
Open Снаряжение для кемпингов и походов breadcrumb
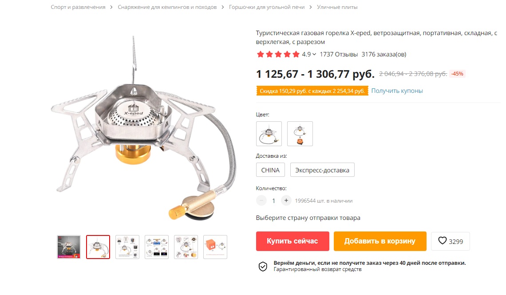click(167, 7)
